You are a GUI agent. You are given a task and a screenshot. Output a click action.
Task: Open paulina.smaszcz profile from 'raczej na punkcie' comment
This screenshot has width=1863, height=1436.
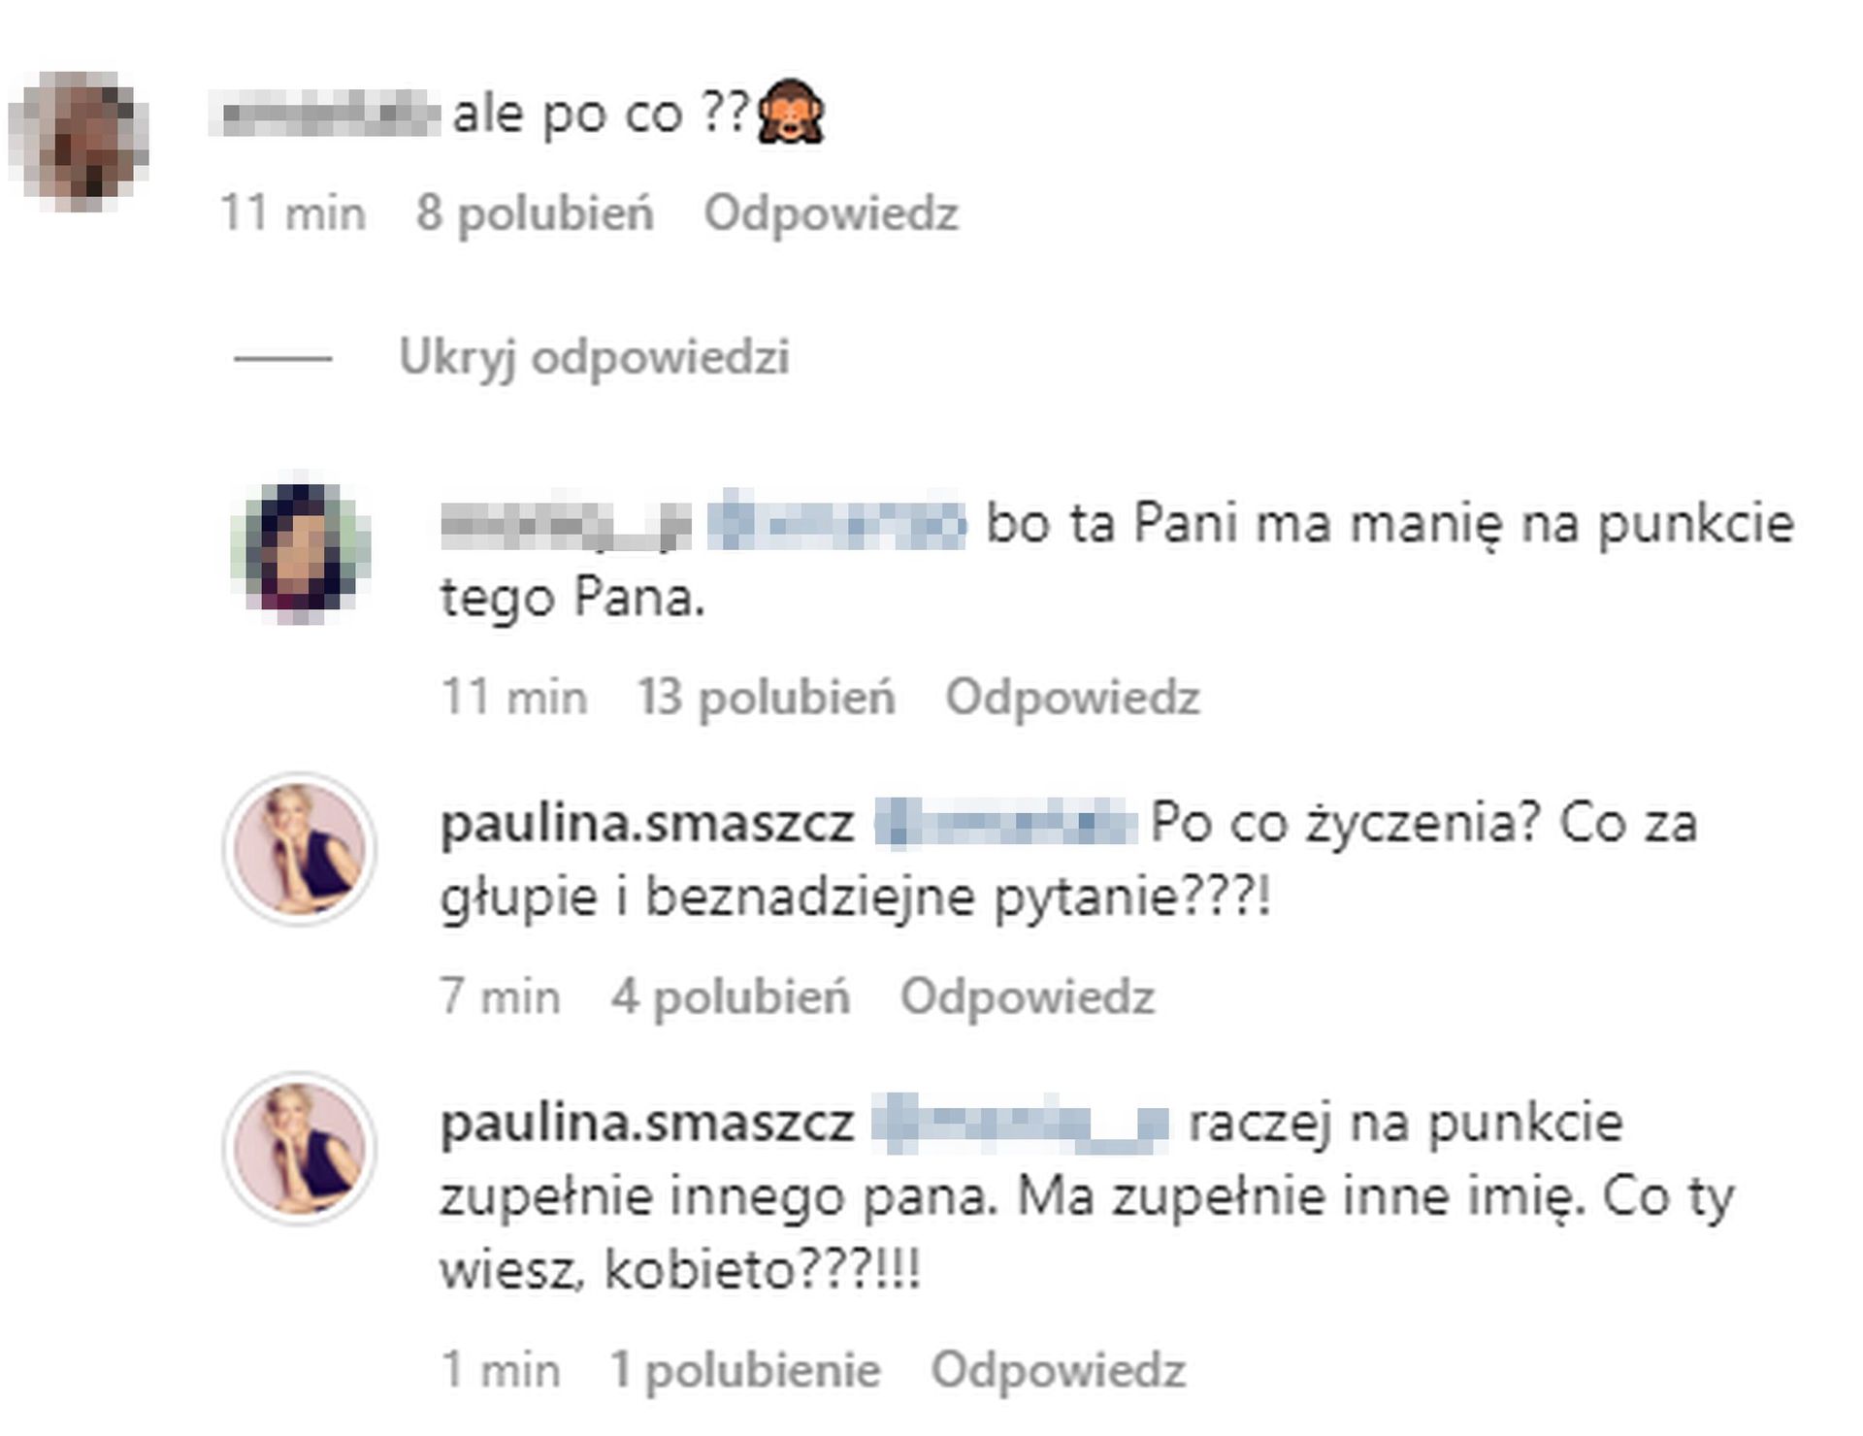coord(647,1123)
